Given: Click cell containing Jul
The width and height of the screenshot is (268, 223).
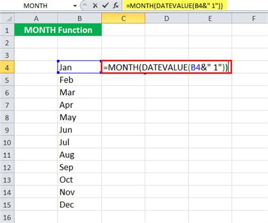Looking at the screenshot, I should (79, 142).
